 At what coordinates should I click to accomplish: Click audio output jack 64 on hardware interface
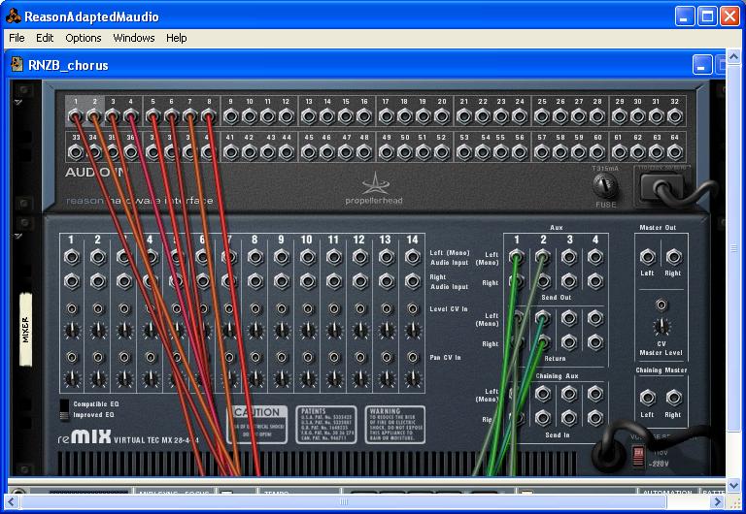tap(675, 152)
